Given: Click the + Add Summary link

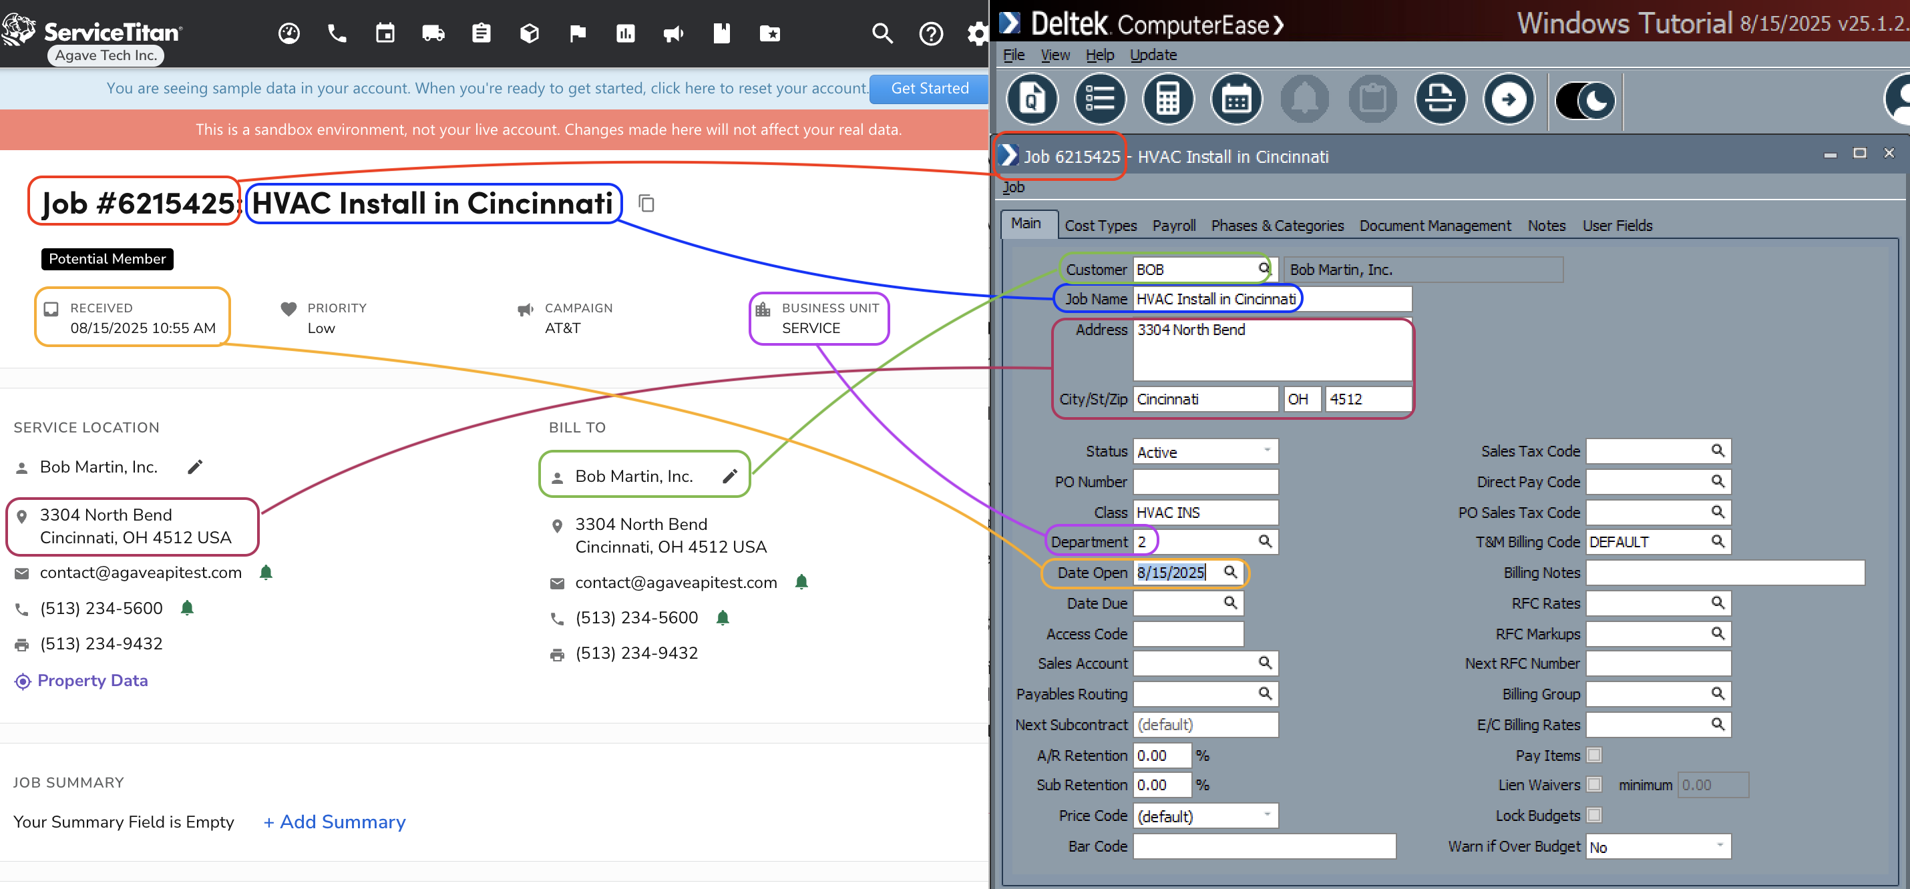Looking at the screenshot, I should (x=335, y=822).
